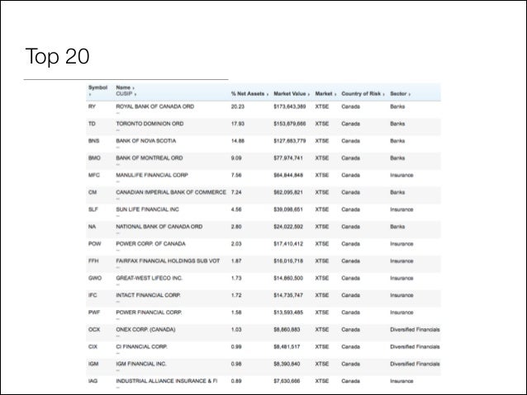Sort table by Symbol column header

pos(97,87)
